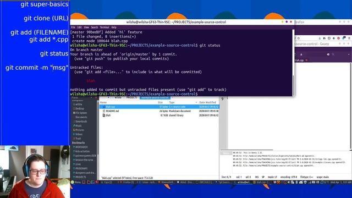Open the Help menu in the terminal
Screen dimensions: 352x198
(114, 28)
